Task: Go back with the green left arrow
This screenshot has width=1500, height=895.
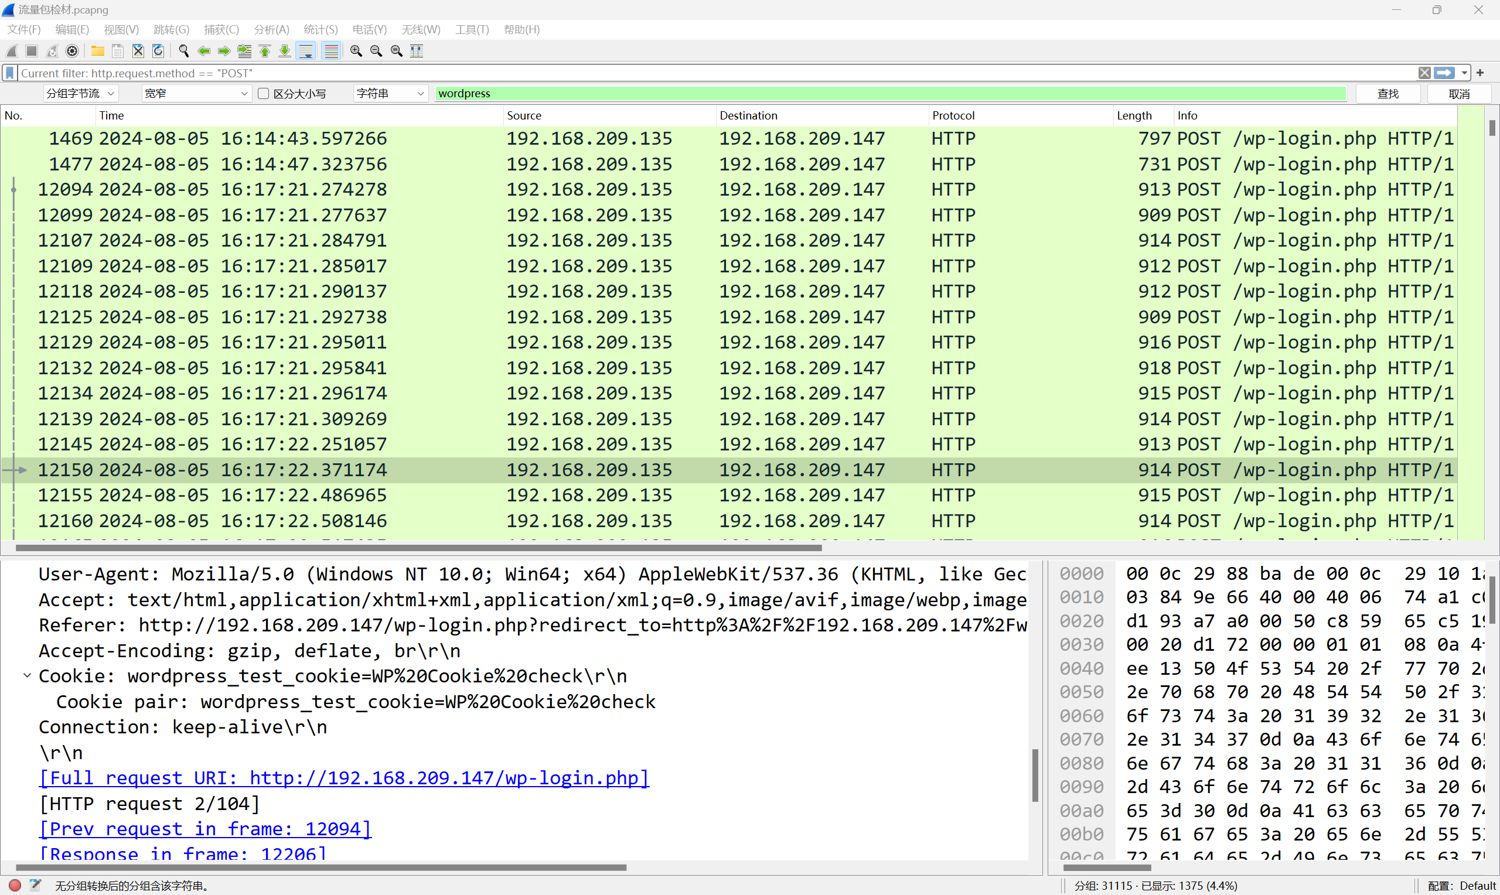Action: coord(204,52)
